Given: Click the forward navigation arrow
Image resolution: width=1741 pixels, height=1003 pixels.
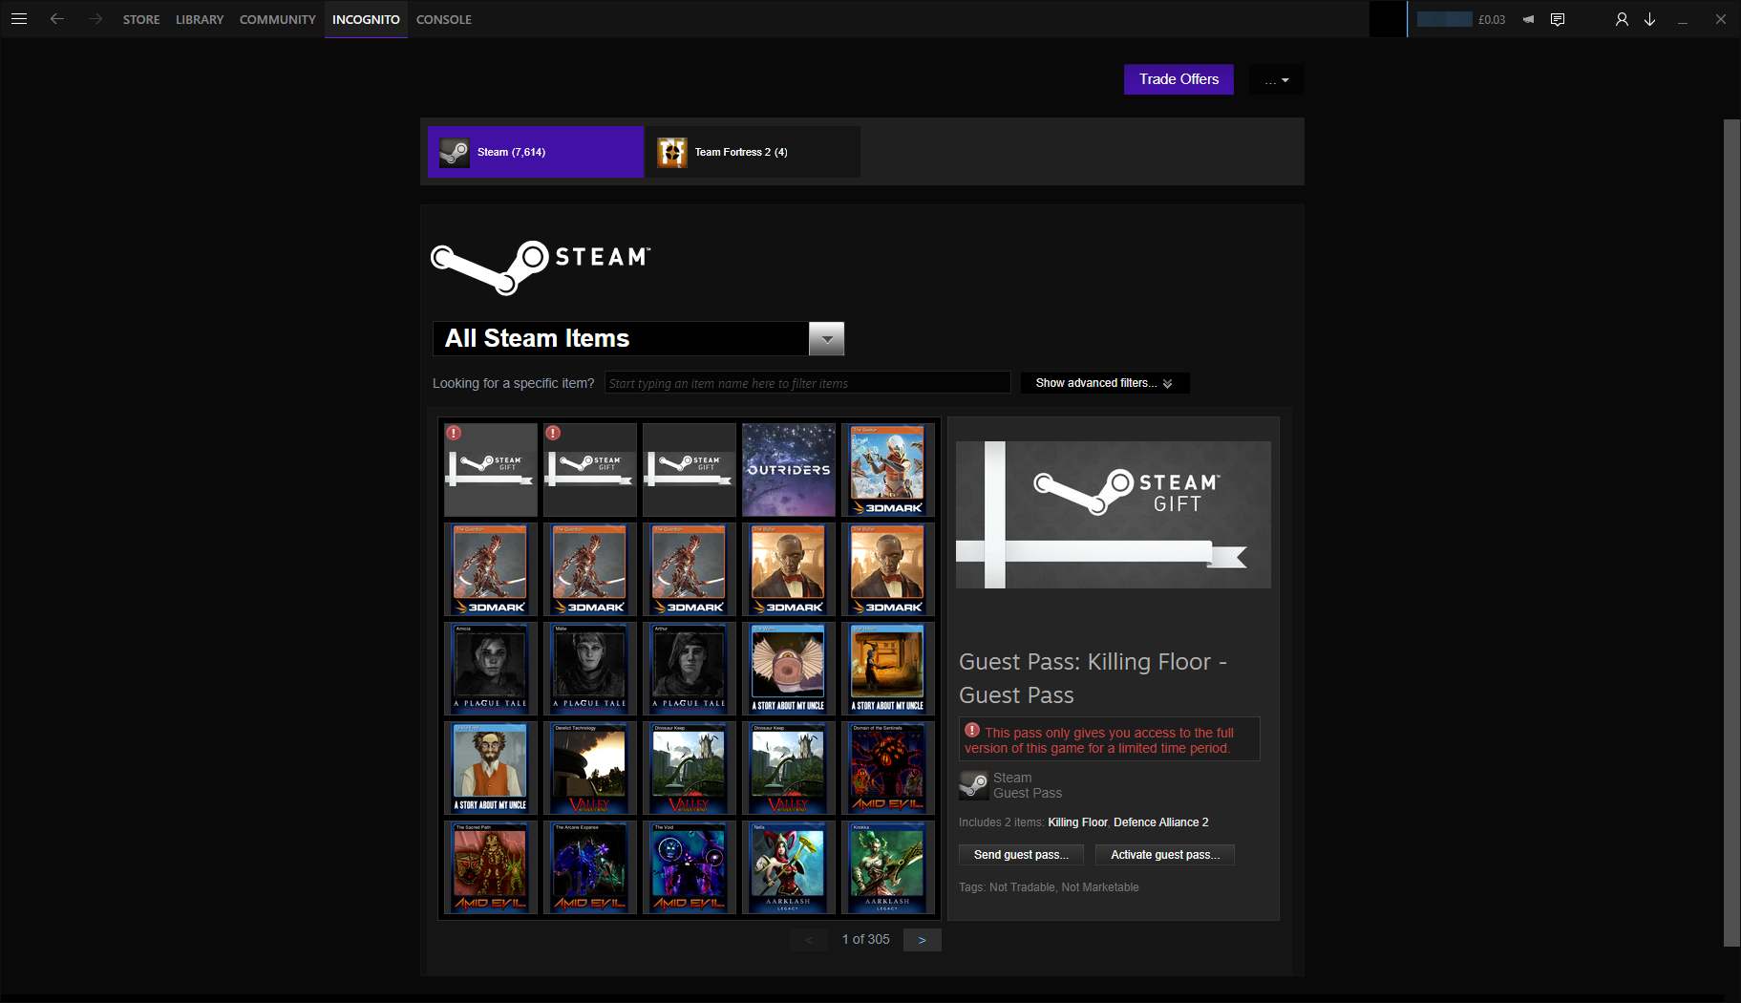Looking at the screenshot, I should (95, 19).
